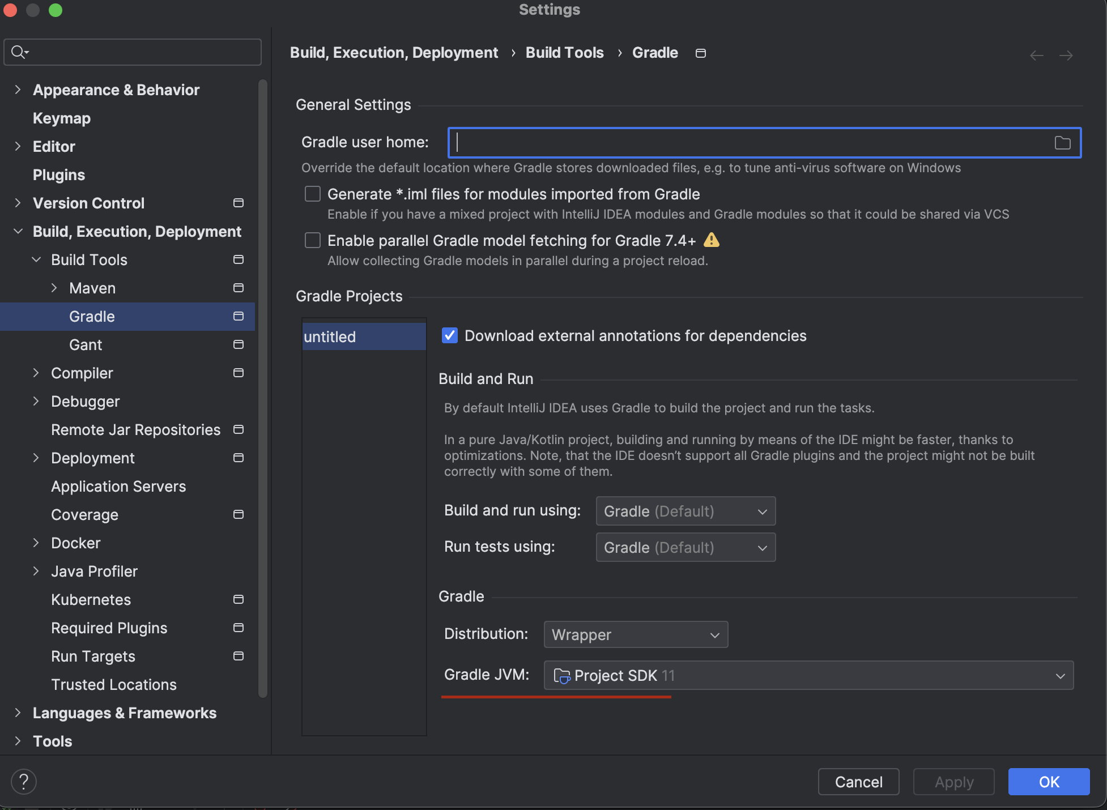1107x810 pixels.
Task: Collapse the Build Tools node
Action: pos(36,259)
